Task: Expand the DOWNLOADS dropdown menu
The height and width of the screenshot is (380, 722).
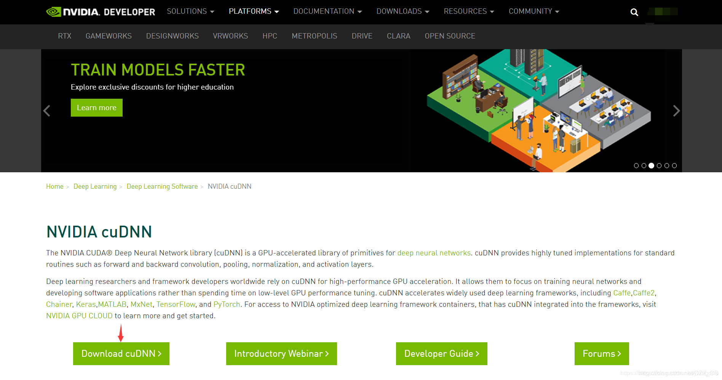Action: pos(403,11)
